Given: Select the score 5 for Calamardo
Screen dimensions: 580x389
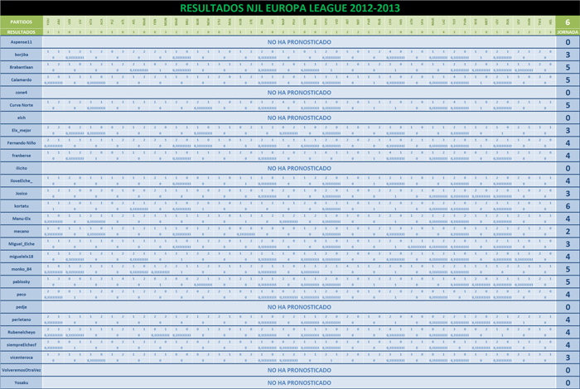Looking at the screenshot, I should (568, 79).
